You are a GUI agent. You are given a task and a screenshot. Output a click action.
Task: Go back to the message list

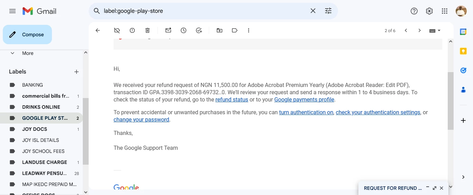coord(98,30)
